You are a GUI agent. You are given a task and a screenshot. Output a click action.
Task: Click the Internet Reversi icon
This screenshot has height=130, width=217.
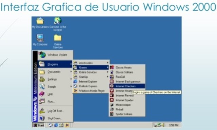[x=112, y=95]
